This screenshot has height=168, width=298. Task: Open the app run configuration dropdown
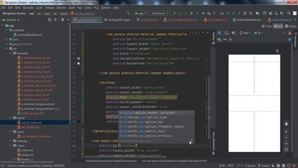click(141, 14)
